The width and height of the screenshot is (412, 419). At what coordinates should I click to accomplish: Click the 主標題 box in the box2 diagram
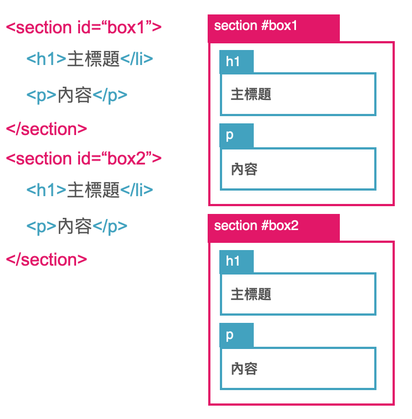(298, 293)
